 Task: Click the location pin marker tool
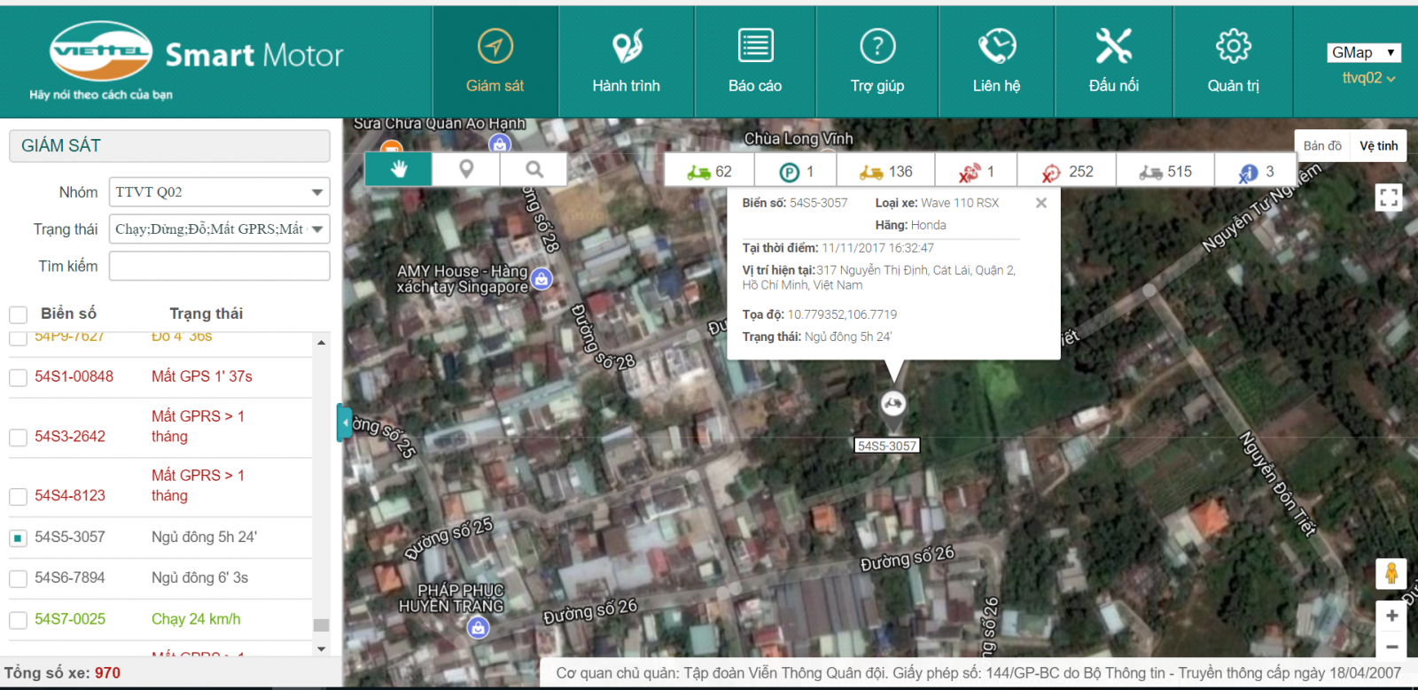466,169
